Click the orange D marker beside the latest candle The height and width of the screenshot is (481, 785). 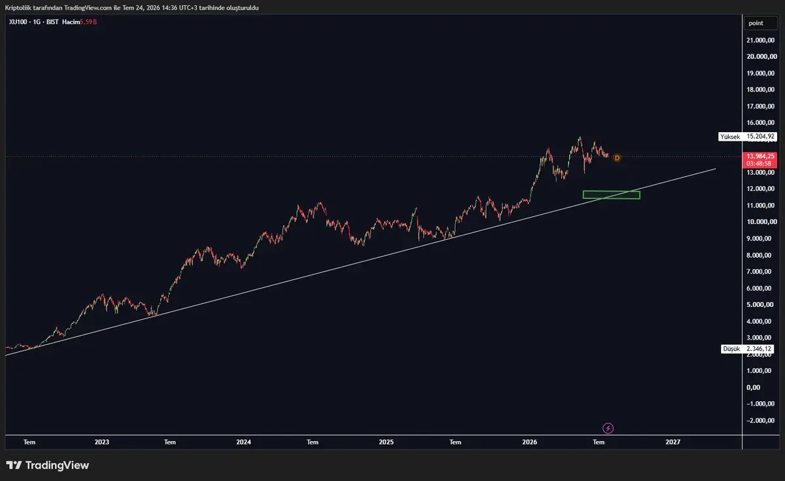(616, 158)
